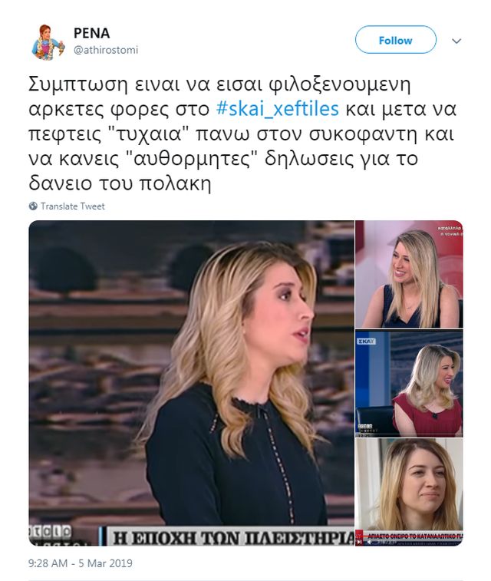Open the large main photo of the tweet
This screenshot has height=581, width=491.
click(x=192, y=383)
